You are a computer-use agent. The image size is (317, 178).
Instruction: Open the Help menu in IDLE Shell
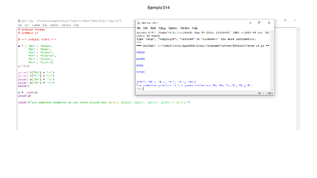coord(195,28)
